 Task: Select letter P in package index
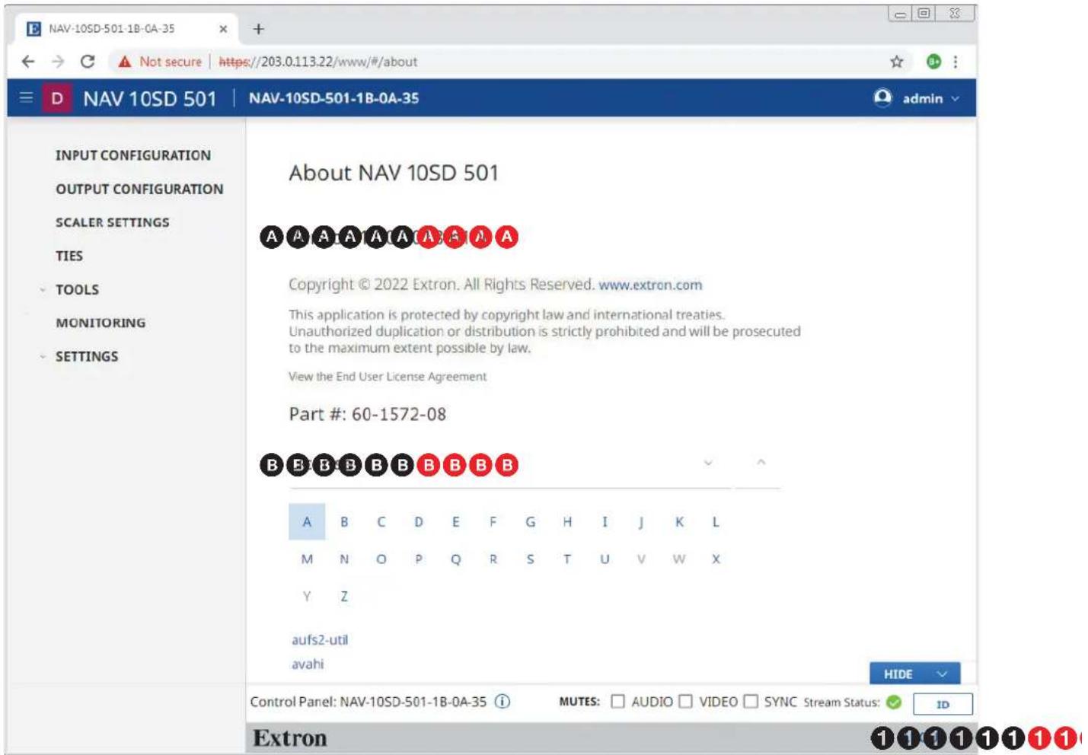tap(419, 559)
